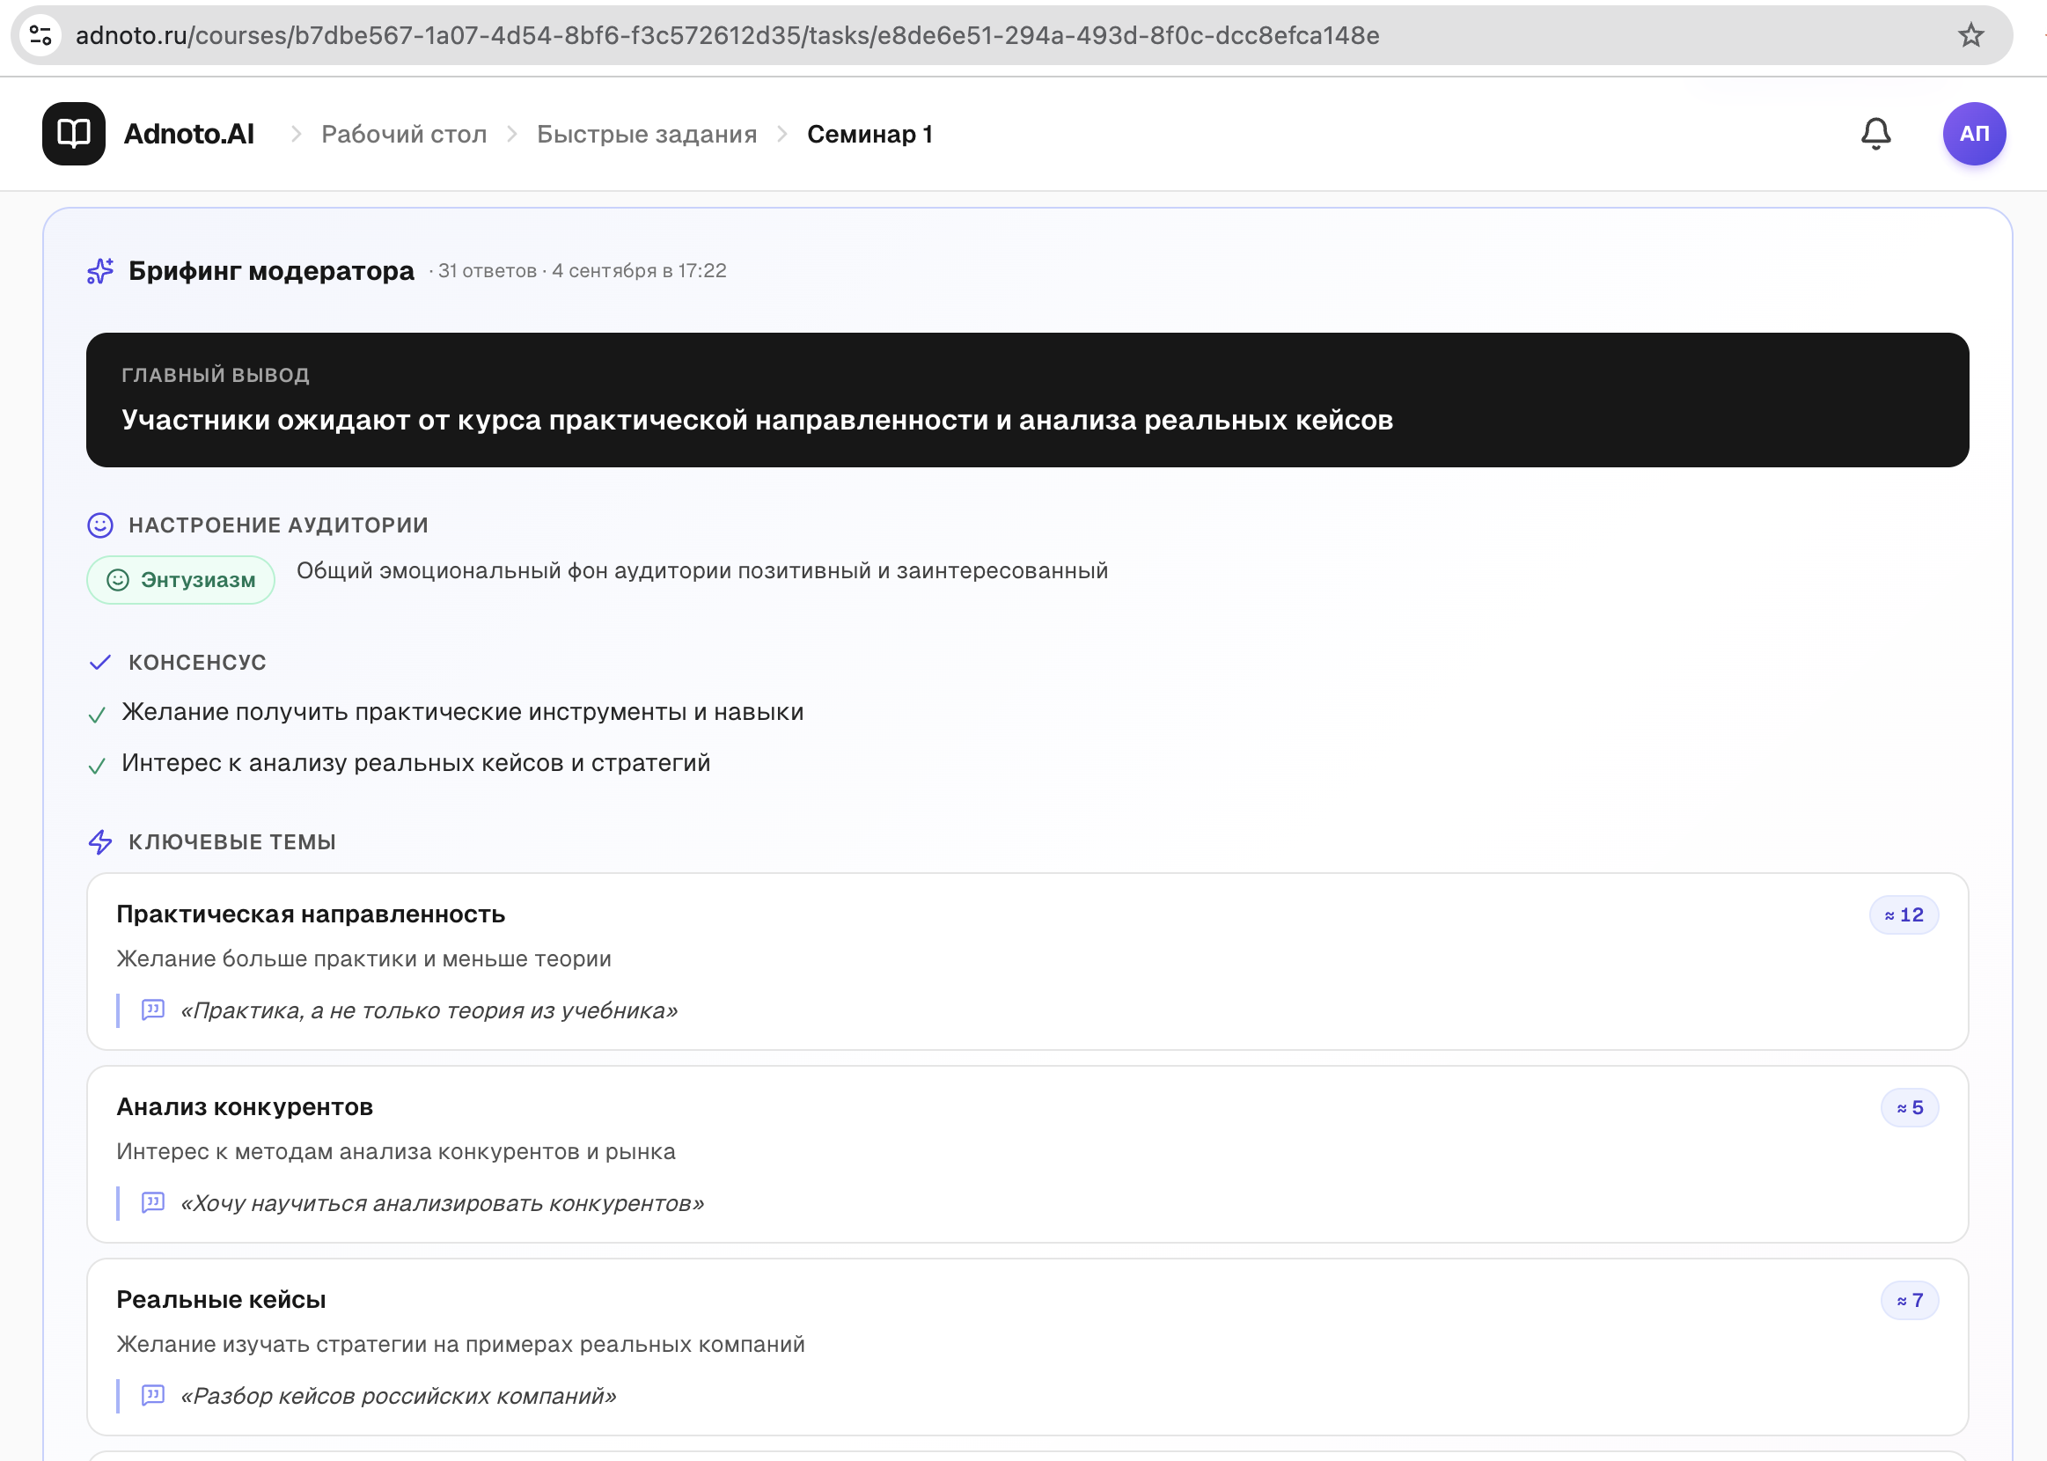
Task: Click Брифинг модератора heading
Action: pyautogui.click(x=272, y=271)
